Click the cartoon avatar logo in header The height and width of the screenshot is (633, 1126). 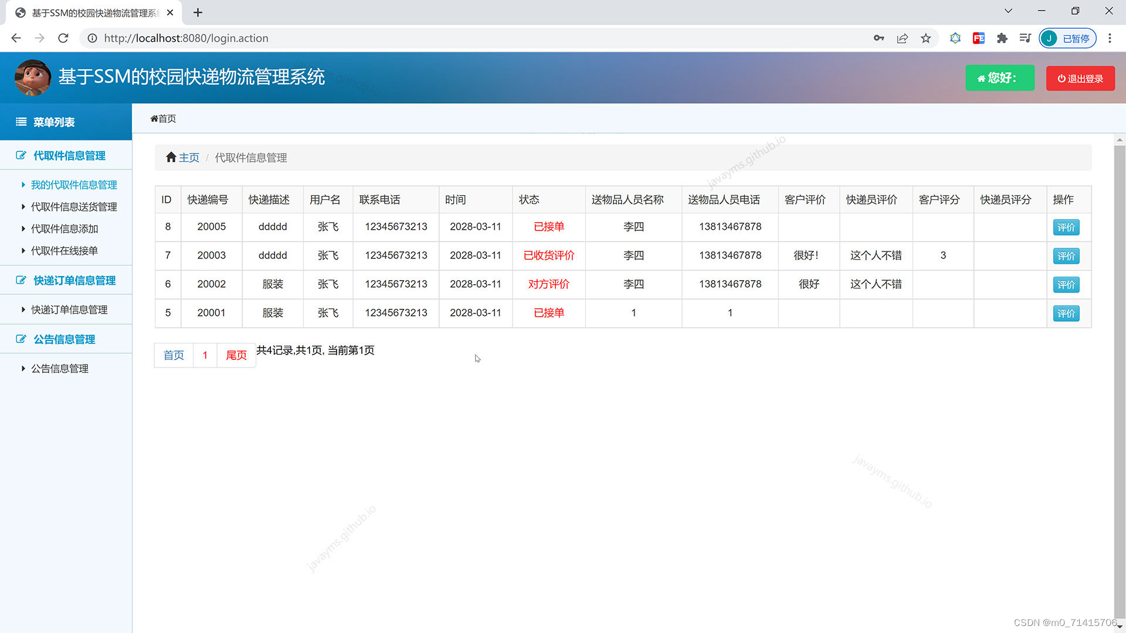click(x=33, y=77)
